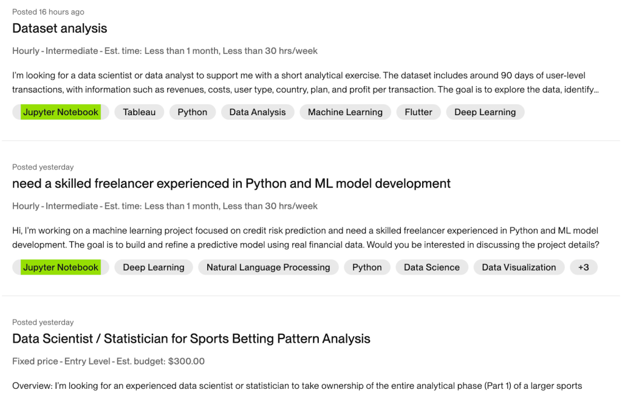Click Jupyter Notebook tag in credit risk job
This screenshot has width=622, height=393.
[61, 267]
